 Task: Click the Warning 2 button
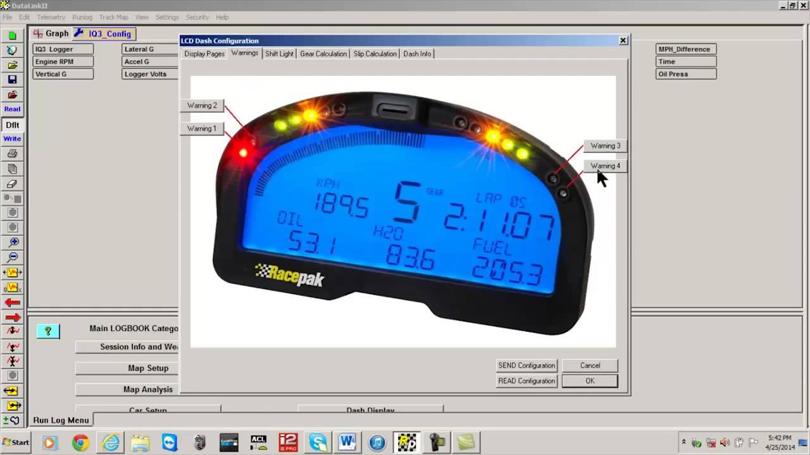pyautogui.click(x=202, y=106)
